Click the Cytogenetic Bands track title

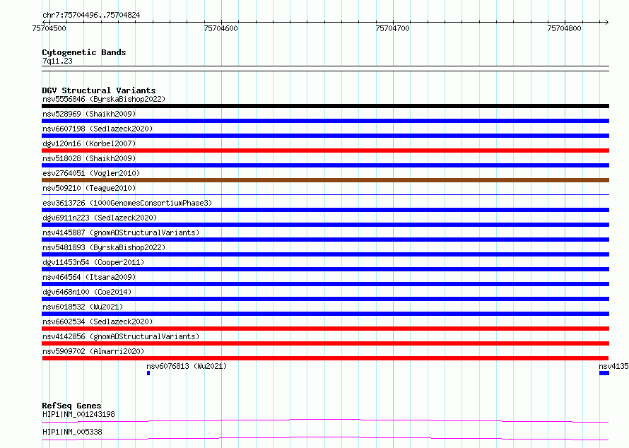pyautogui.click(x=84, y=52)
